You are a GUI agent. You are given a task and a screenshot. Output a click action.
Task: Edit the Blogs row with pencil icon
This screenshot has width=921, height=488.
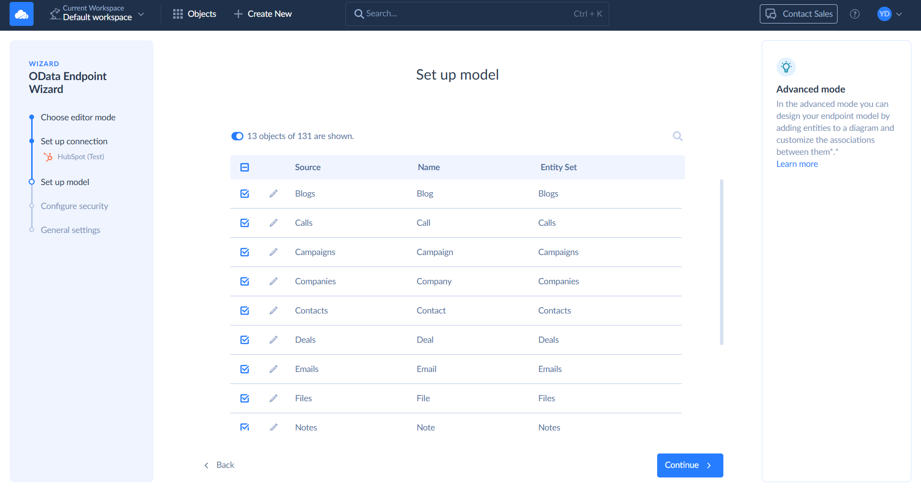273,194
